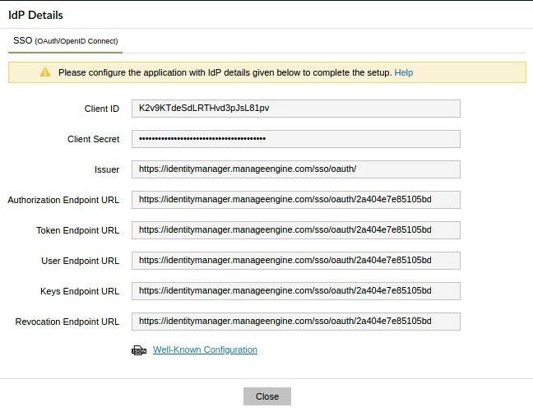Screen dimensions: 533x412
Task: Click the Authorization Endpoint URL label
Action: pos(63,200)
